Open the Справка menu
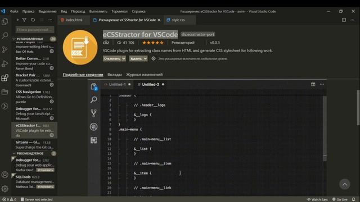Viewport: 360px width, 202px height. tap(138, 11)
